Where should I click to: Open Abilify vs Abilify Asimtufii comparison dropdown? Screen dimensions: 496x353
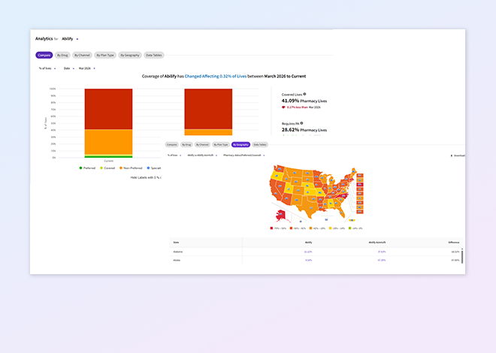202,155
